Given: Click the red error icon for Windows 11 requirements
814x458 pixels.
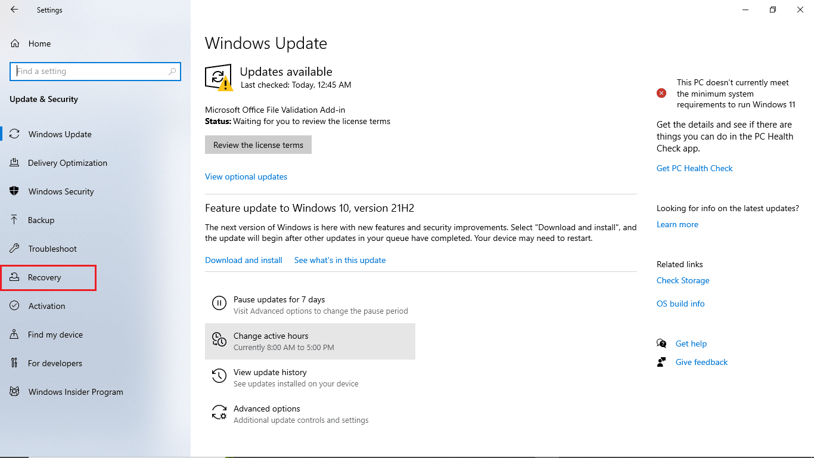Looking at the screenshot, I should pyautogui.click(x=661, y=93).
